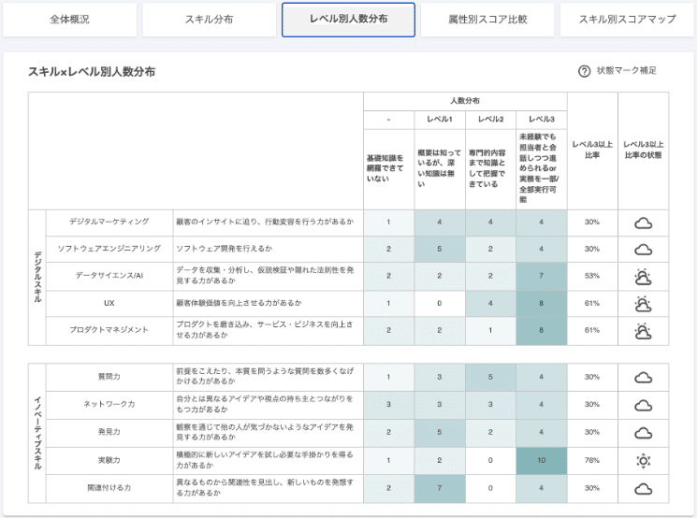The height and width of the screenshot is (518, 698).
Task: Click the レベル2 cell showing 0 for 実験力
Action: (x=490, y=461)
